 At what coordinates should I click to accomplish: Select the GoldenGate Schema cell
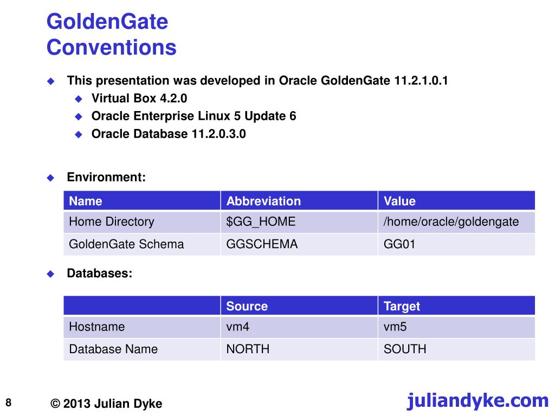(x=142, y=244)
